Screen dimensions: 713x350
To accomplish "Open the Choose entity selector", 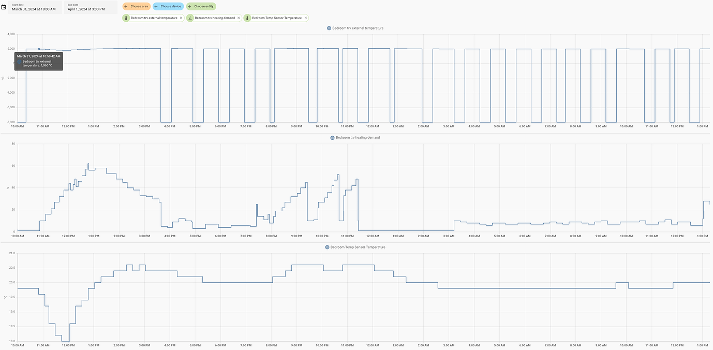I will (x=201, y=6).
